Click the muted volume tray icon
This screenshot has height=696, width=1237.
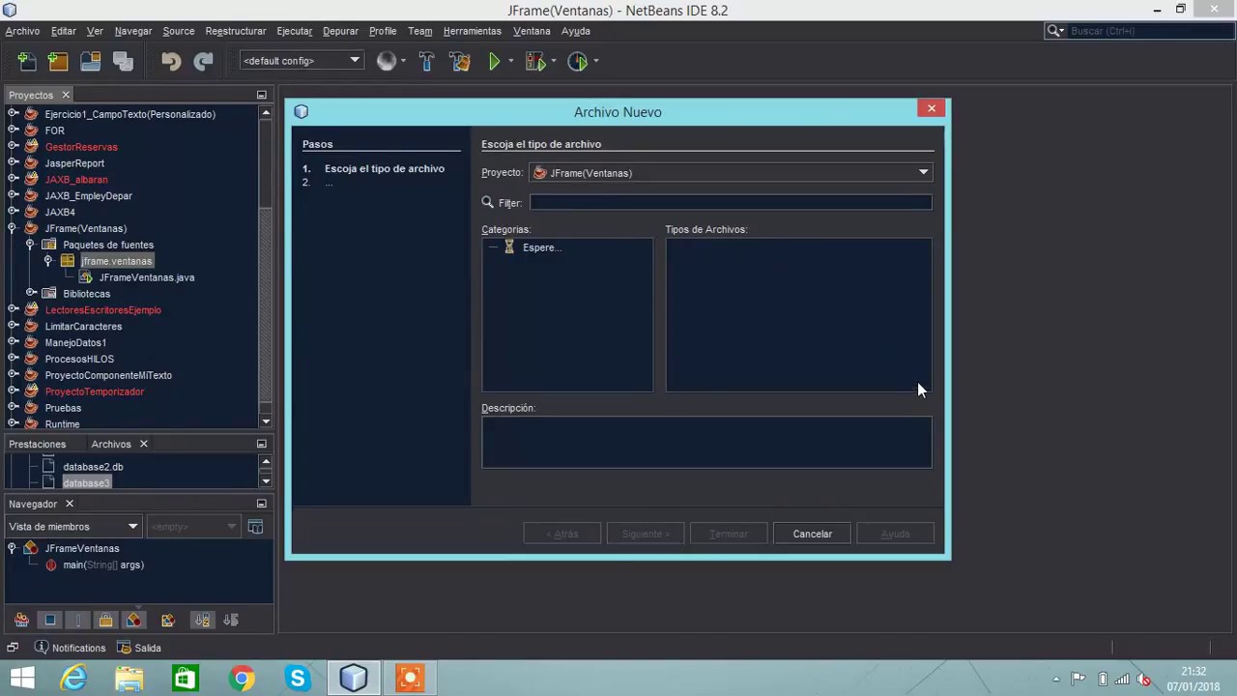click(1144, 679)
